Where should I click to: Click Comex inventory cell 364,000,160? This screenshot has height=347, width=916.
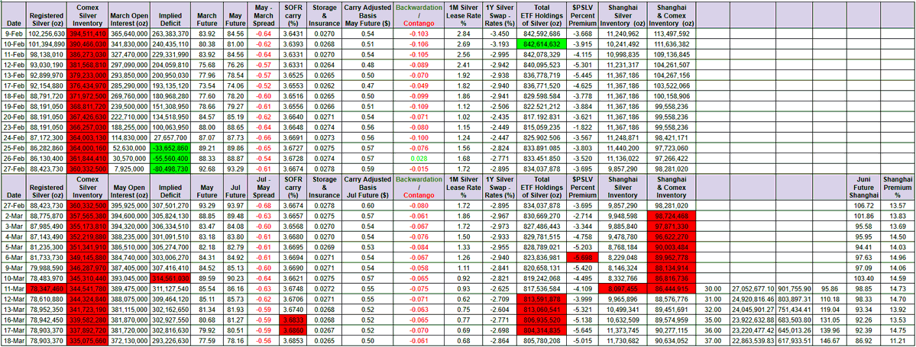tap(86, 147)
